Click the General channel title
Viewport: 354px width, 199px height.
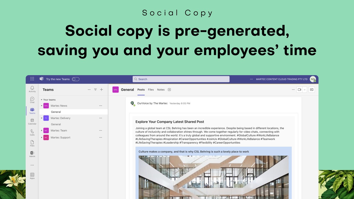tap(128, 90)
